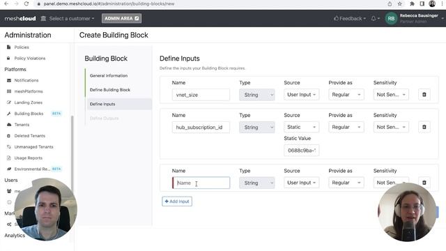
Task: Bookmark this page with the star
Action: point(399,3)
